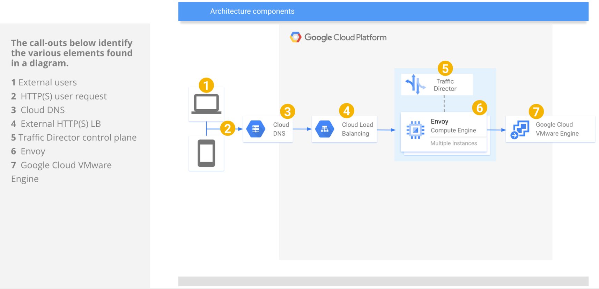The image size is (599, 289).
Task: Click the 'Cloud Load Balancing' diagram label
Action: [x=357, y=129]
